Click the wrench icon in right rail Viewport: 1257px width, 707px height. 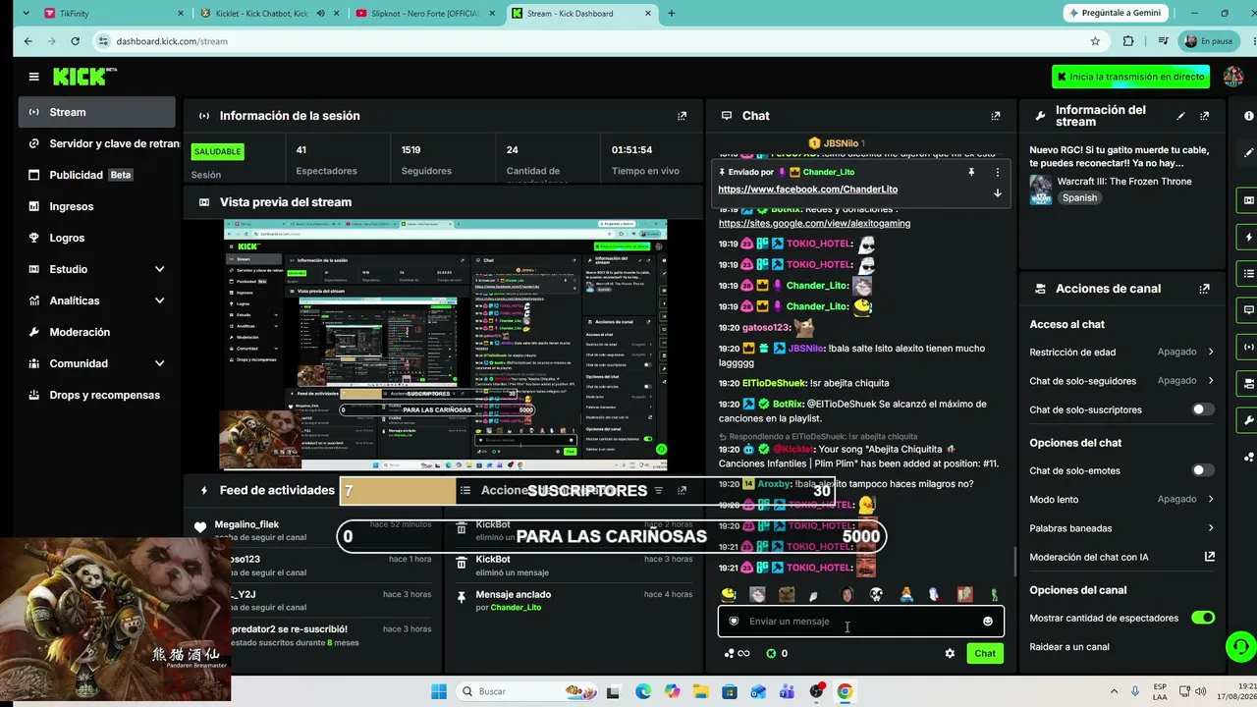1248,420
